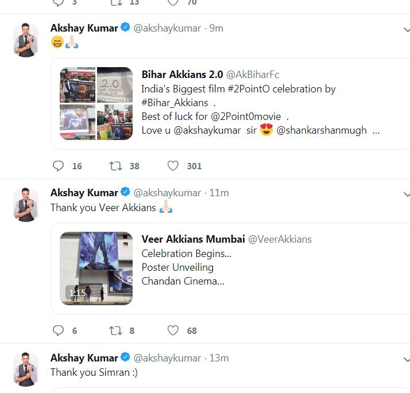Open the #Bihar_Akkians hashtag
This screenshot has height=393, width=410.
tap(175, 103)
